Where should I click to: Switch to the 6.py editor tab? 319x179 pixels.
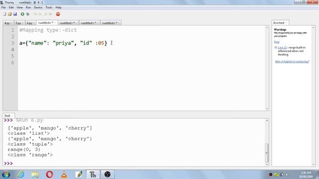tap(29, 23)
